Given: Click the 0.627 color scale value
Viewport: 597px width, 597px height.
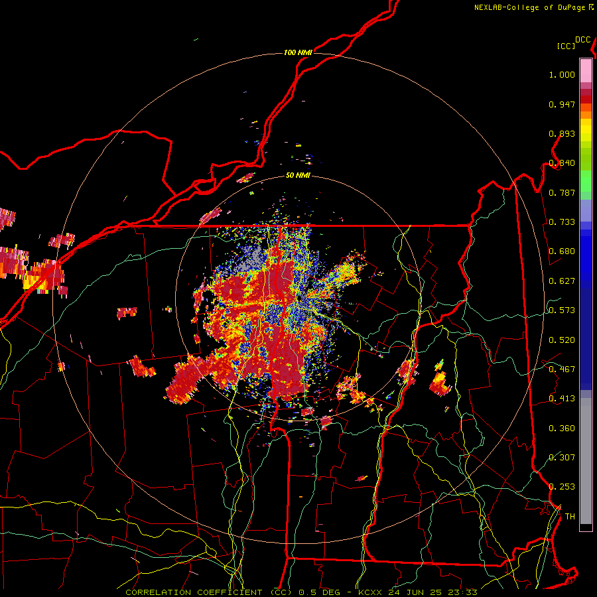Looking at the screenshot, I should (x=562, y=281).
